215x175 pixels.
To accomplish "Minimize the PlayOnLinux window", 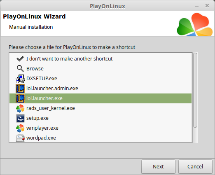I will pyautogui.click(x=197, y=6).
